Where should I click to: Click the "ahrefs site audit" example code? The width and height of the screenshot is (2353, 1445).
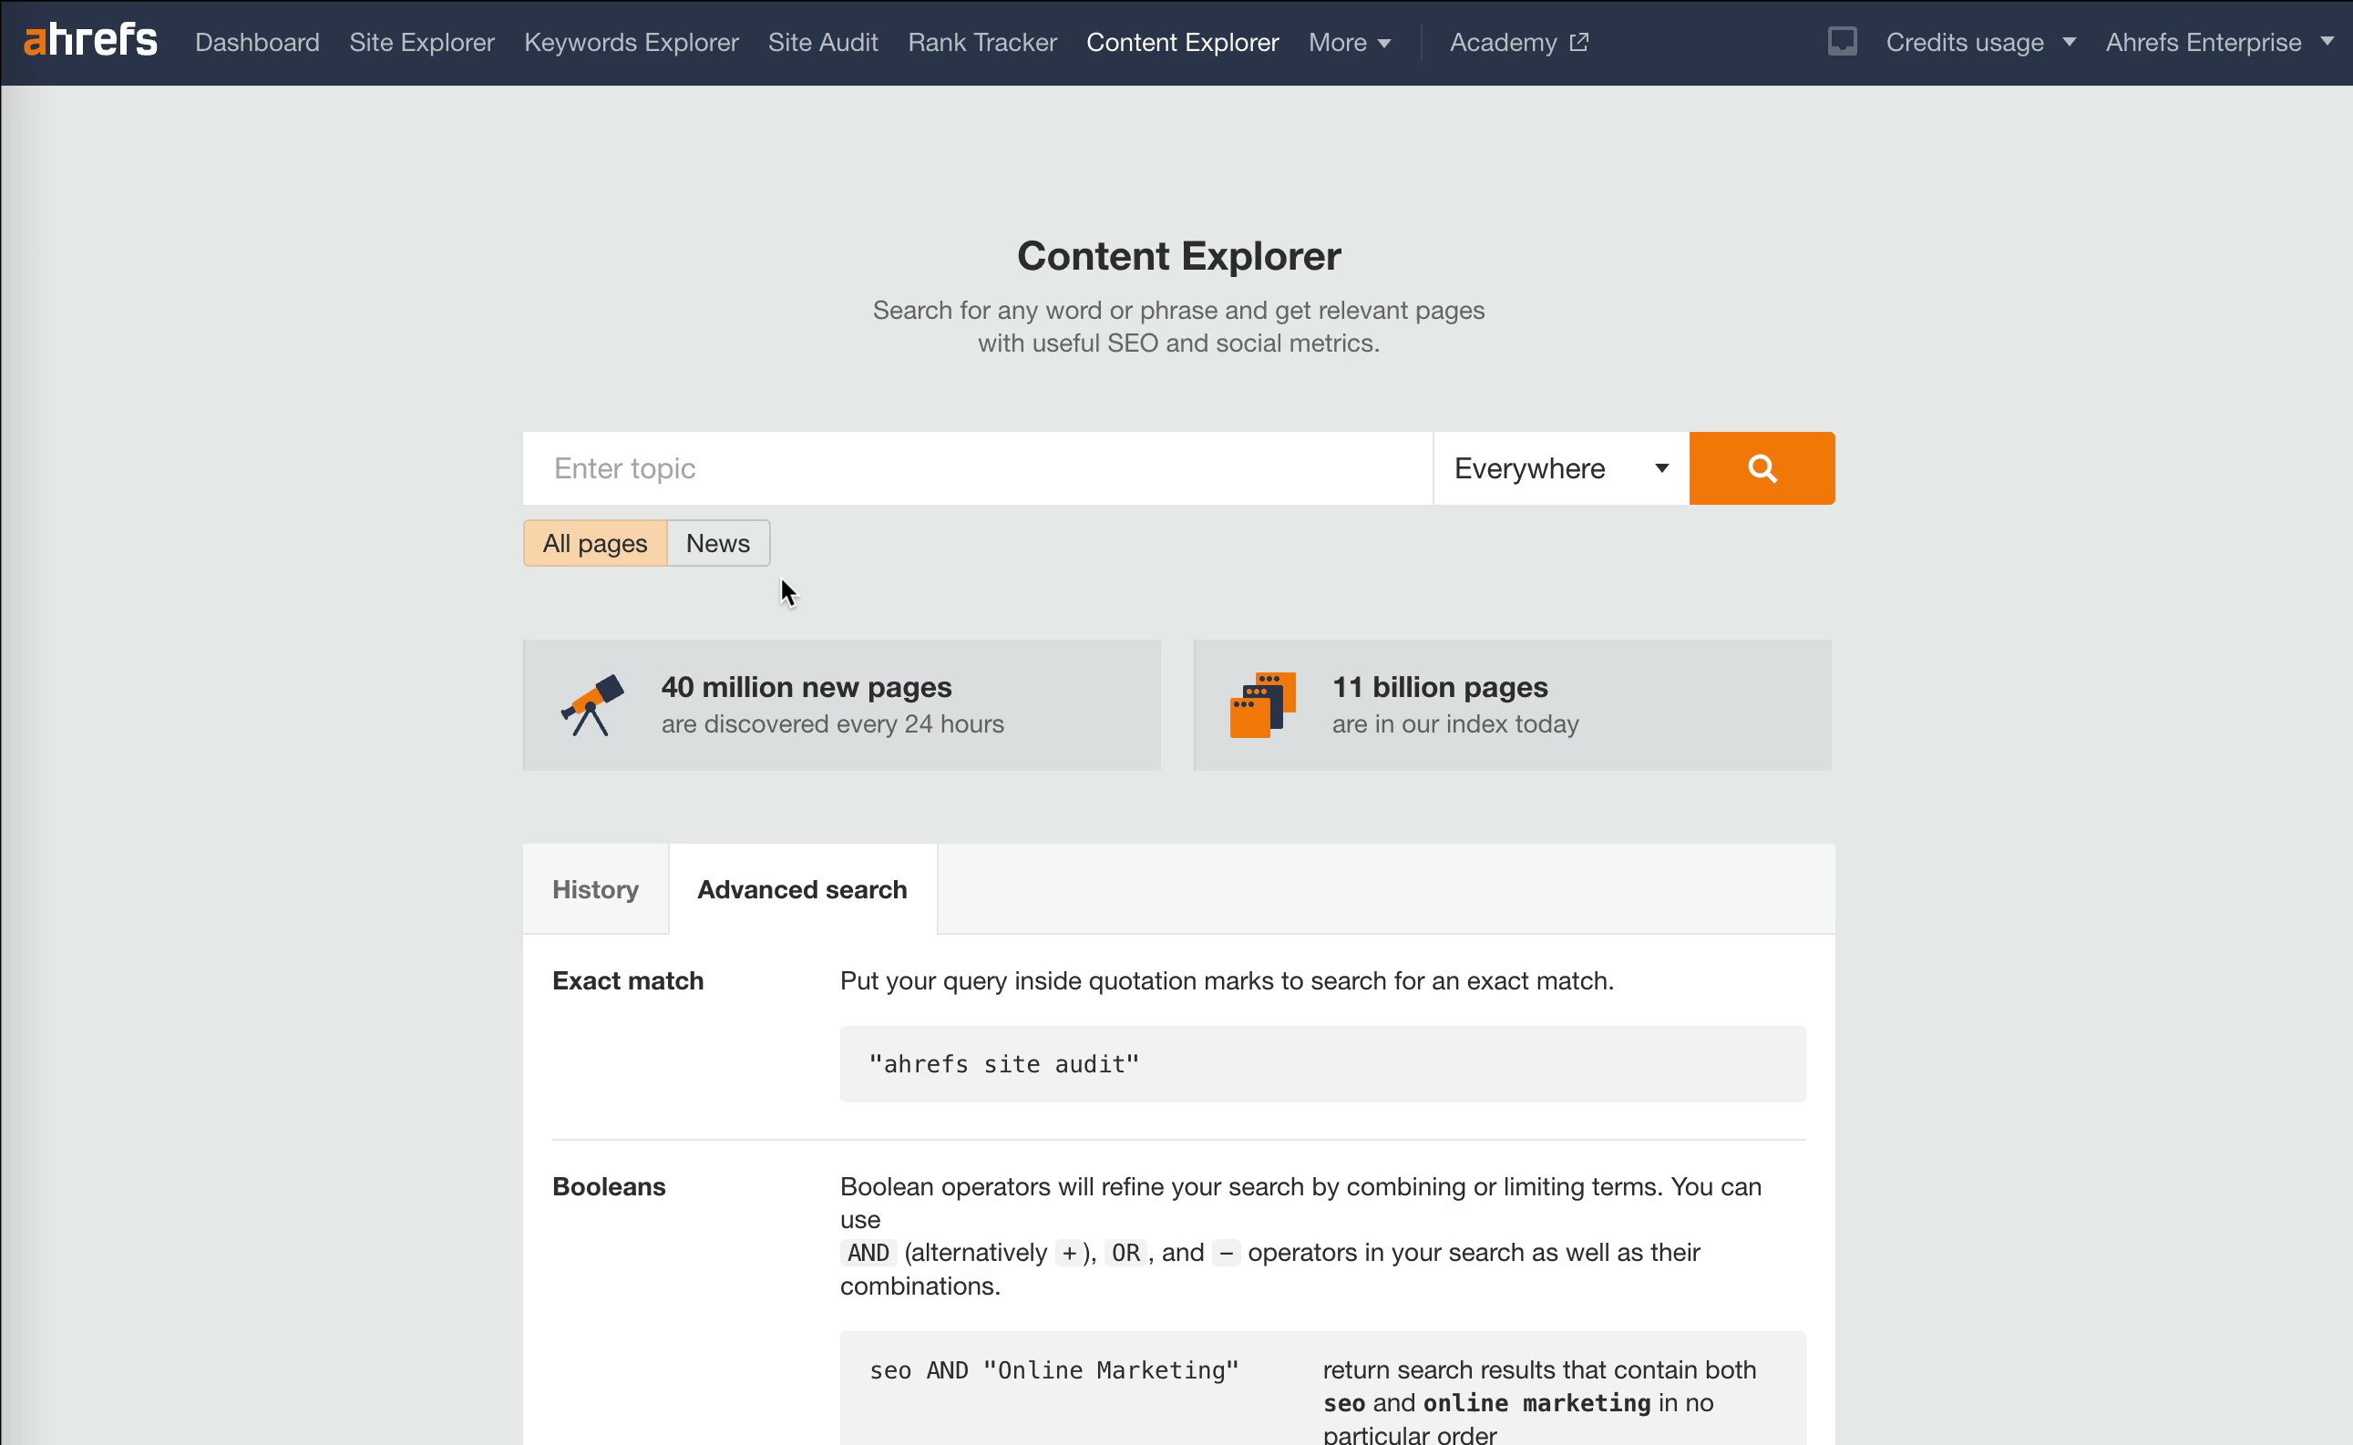pyautogui.click(x=1003, y=1063)
